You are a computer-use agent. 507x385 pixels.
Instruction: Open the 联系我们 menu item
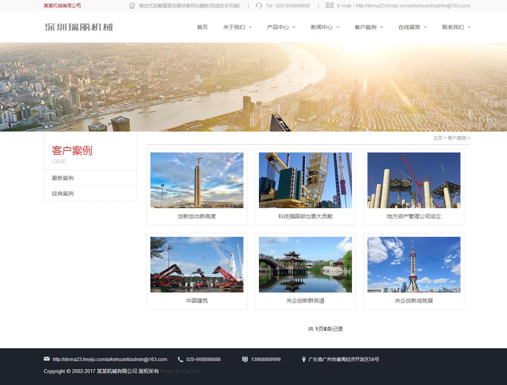click(x=453, y=27)
